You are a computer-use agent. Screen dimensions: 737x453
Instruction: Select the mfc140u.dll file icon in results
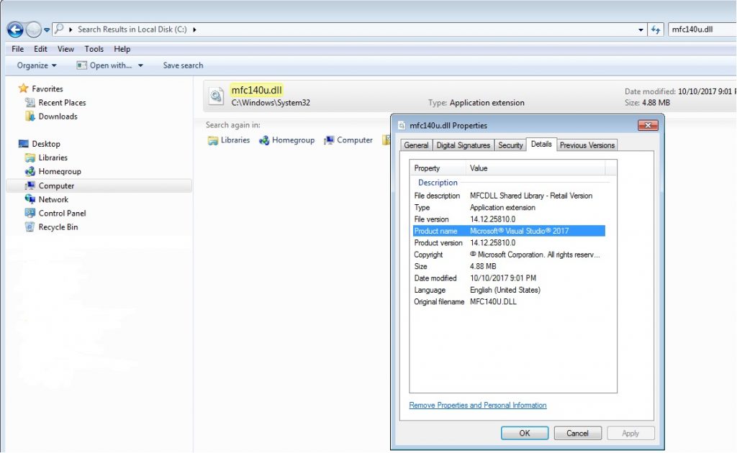click(216, 96)
